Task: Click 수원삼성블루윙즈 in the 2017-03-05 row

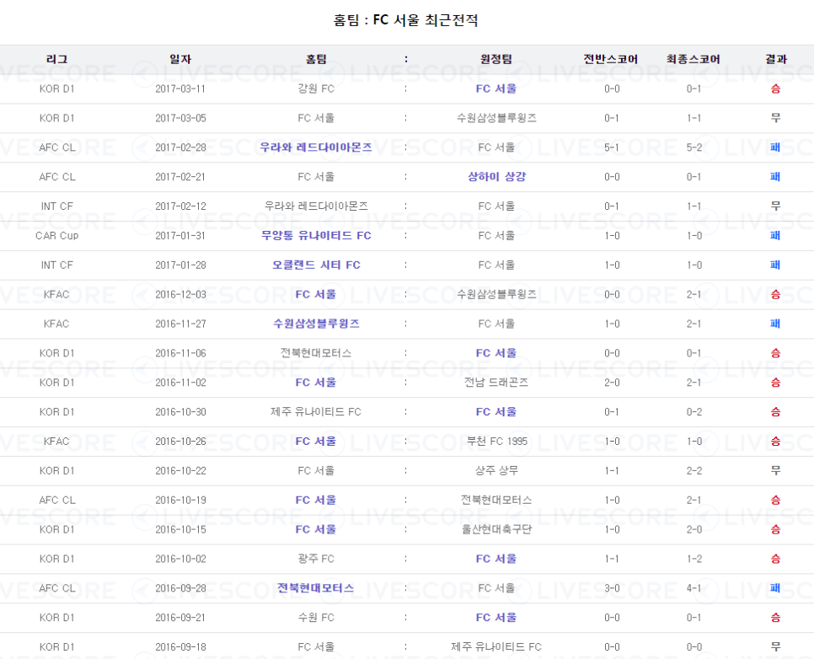Action: (495, 118)
